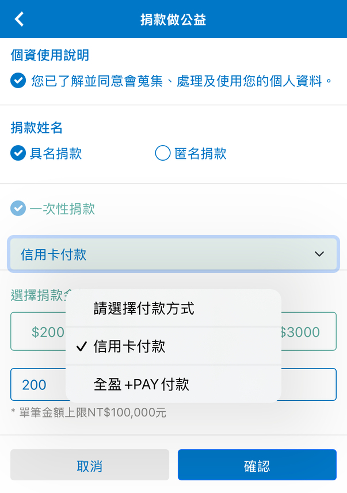Tap the back arrow icon
This screenshot has width=347, height=493.
coord(20,19)
